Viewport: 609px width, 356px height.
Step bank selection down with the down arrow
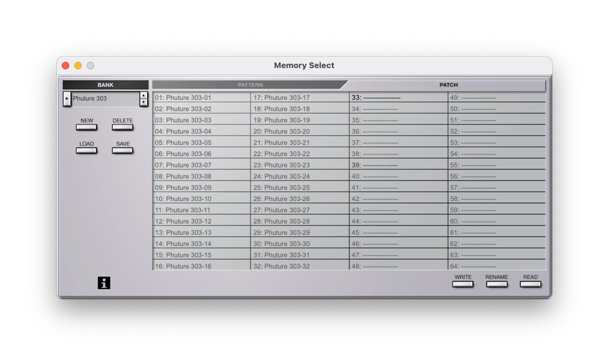point(144,102)
